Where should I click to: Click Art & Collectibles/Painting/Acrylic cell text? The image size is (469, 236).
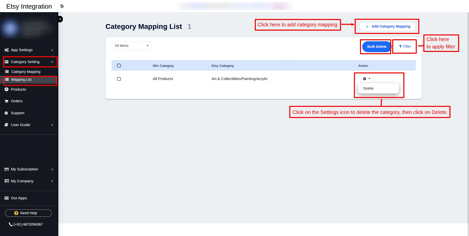[240, 79]
